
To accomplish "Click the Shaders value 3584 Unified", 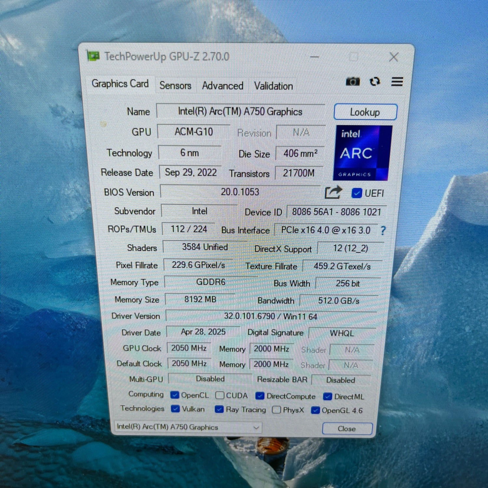I will 205,247.
